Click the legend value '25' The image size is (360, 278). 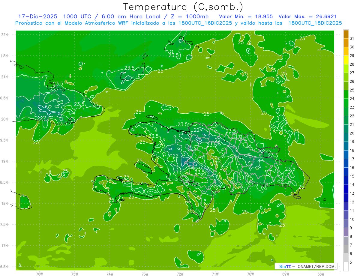352,90
